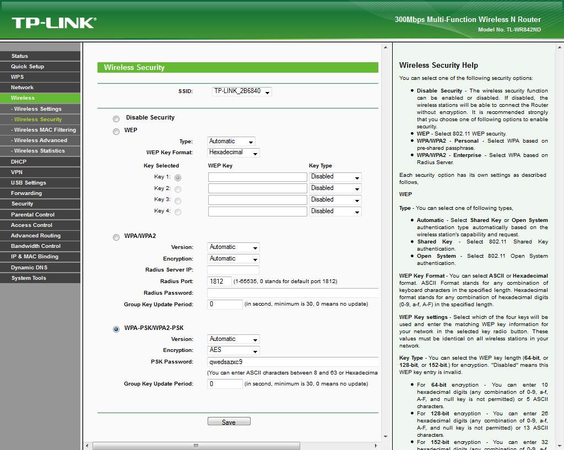Open IP & MAC Binding menu
Viewport: 564px width, 450px height.
(40, 257)
